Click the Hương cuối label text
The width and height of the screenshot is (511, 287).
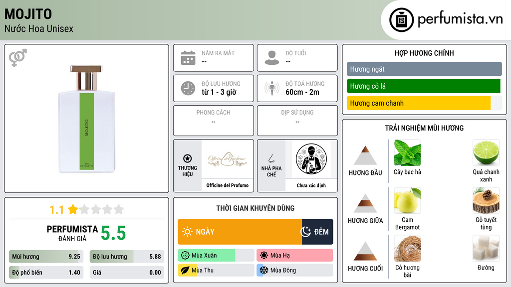pyautogui.click(x=365, y=269)
